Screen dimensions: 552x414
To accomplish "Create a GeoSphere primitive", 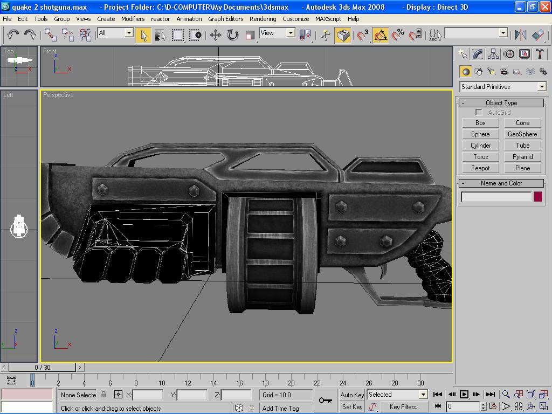I will coord(522,134).
